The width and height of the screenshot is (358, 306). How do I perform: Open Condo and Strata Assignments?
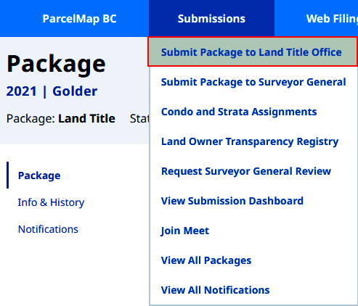(253, 112)
